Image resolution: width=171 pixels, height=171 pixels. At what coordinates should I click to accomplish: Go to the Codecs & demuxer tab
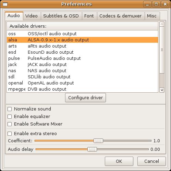(121, 16)
